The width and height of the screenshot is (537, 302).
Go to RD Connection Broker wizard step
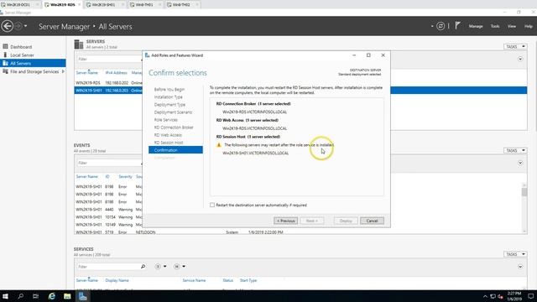coord(174,128)
